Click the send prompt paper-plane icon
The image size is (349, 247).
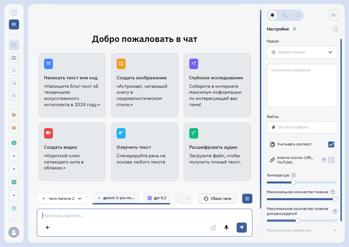(242, 227)
